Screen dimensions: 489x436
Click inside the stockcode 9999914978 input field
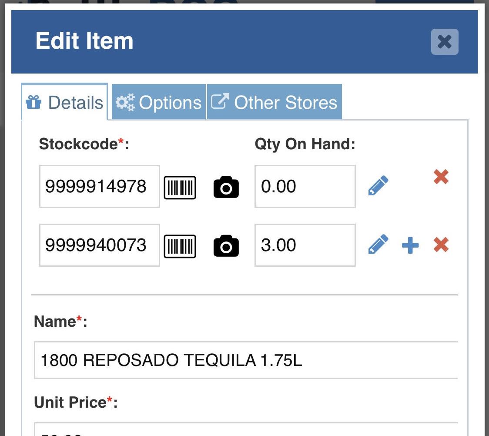(99, 186)
